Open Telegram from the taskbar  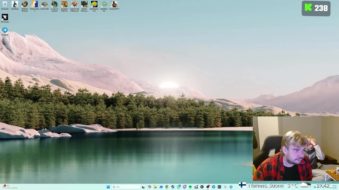[231, 187]
